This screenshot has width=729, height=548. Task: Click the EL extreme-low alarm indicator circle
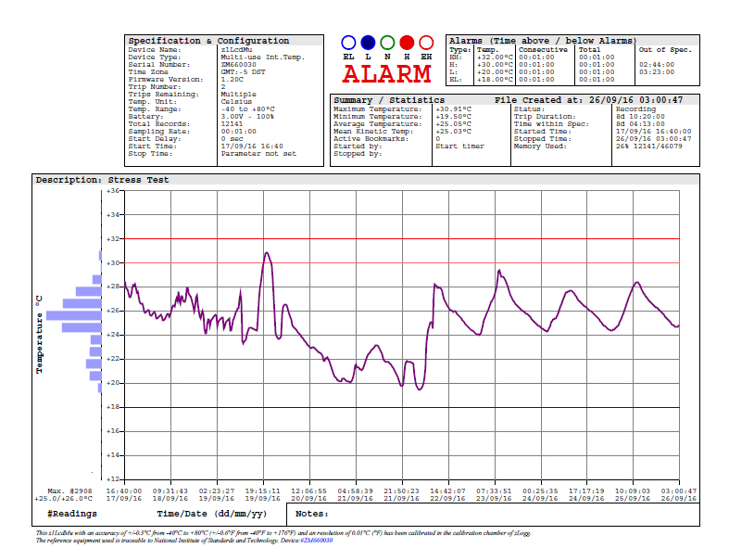[348, 43]
